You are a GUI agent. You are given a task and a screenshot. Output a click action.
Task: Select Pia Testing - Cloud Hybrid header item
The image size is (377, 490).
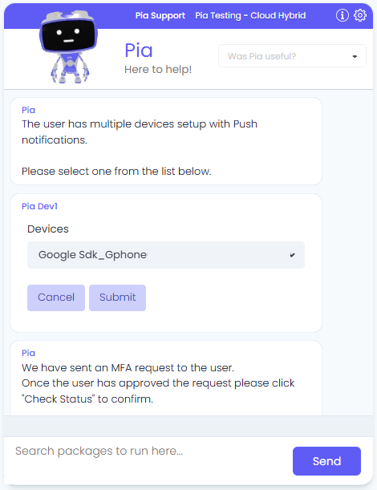(250, 15)
